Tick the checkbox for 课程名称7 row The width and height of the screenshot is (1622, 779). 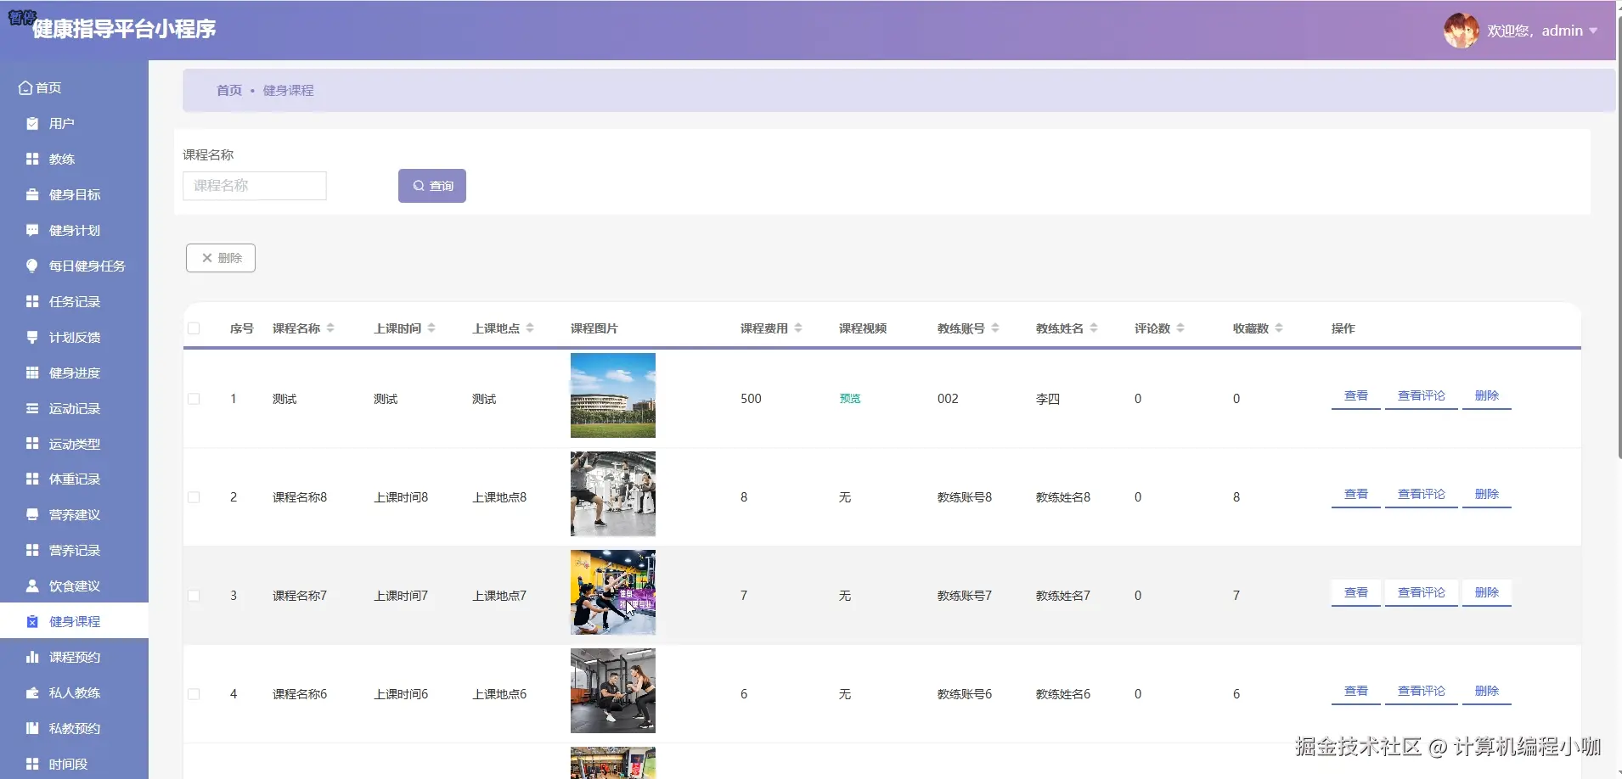[194, 596]
